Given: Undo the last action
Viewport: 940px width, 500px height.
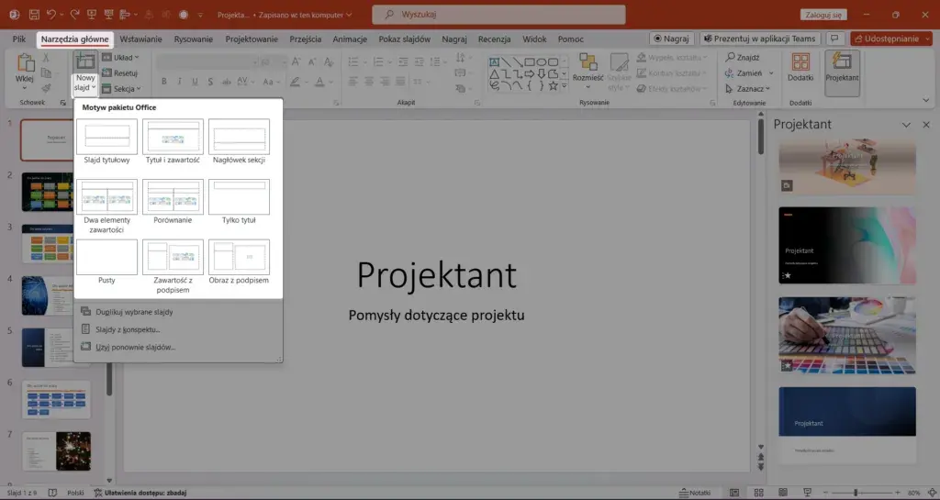Looking at the screenshot, I should pyautogui.click(x=51, y=15).
